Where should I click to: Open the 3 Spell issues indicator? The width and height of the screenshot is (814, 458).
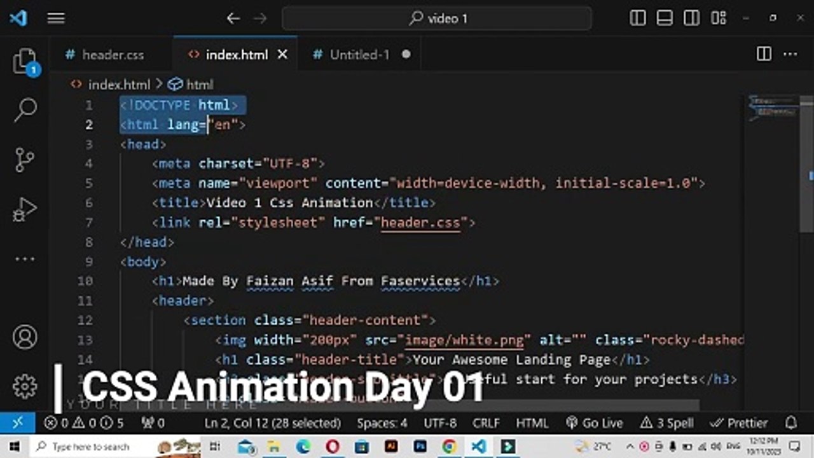(666, 422)
